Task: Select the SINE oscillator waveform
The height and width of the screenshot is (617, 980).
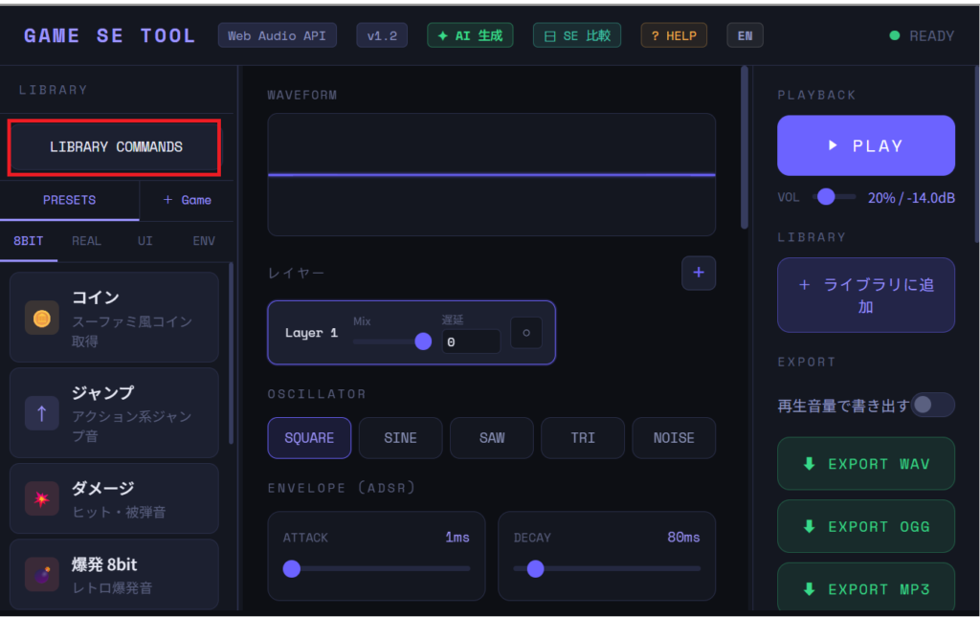Action: (x=400, y=438)
